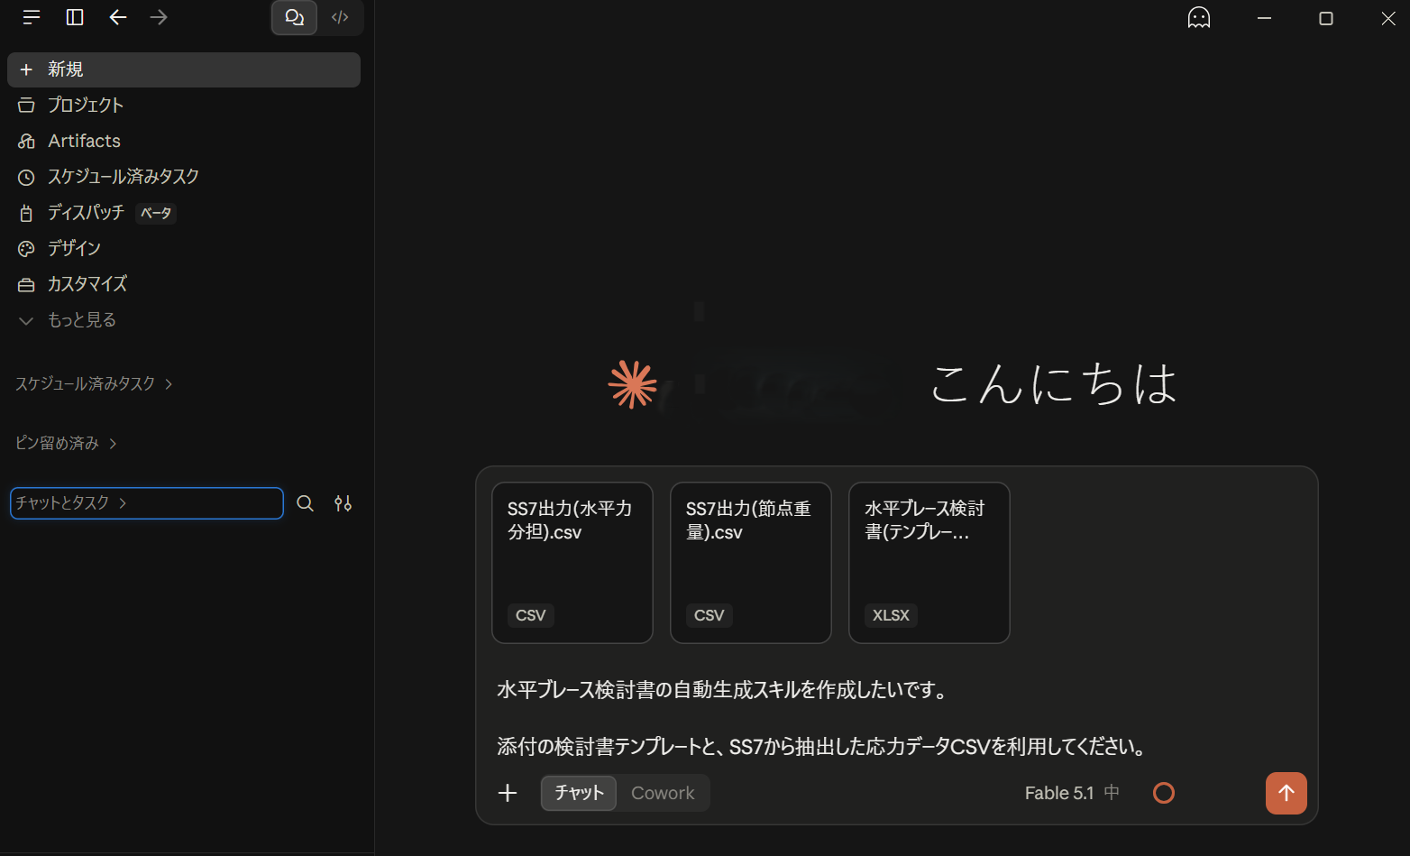Image resolution: width=1410 pixels, height=856 pixels.
Task: Click the ghost incognito icon
Action: click(1198, 17)
